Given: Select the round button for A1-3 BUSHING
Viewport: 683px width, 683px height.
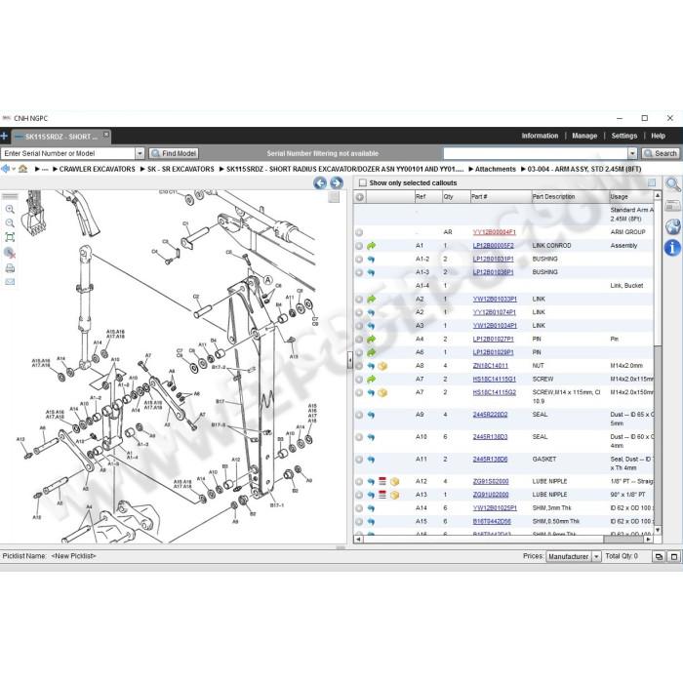Looking at the screenshot, I should (359, 272).
